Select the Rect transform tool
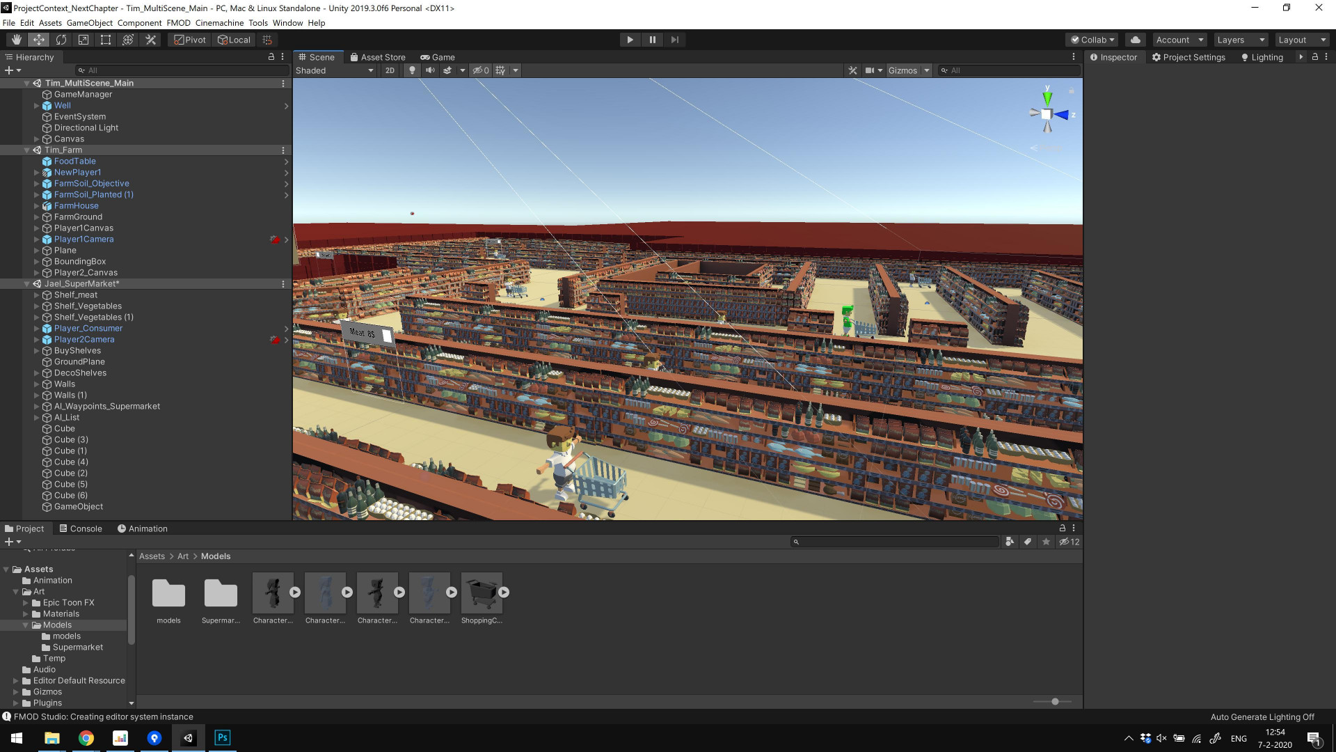This screenshot has width=1336, height=752. click(106, 40)
